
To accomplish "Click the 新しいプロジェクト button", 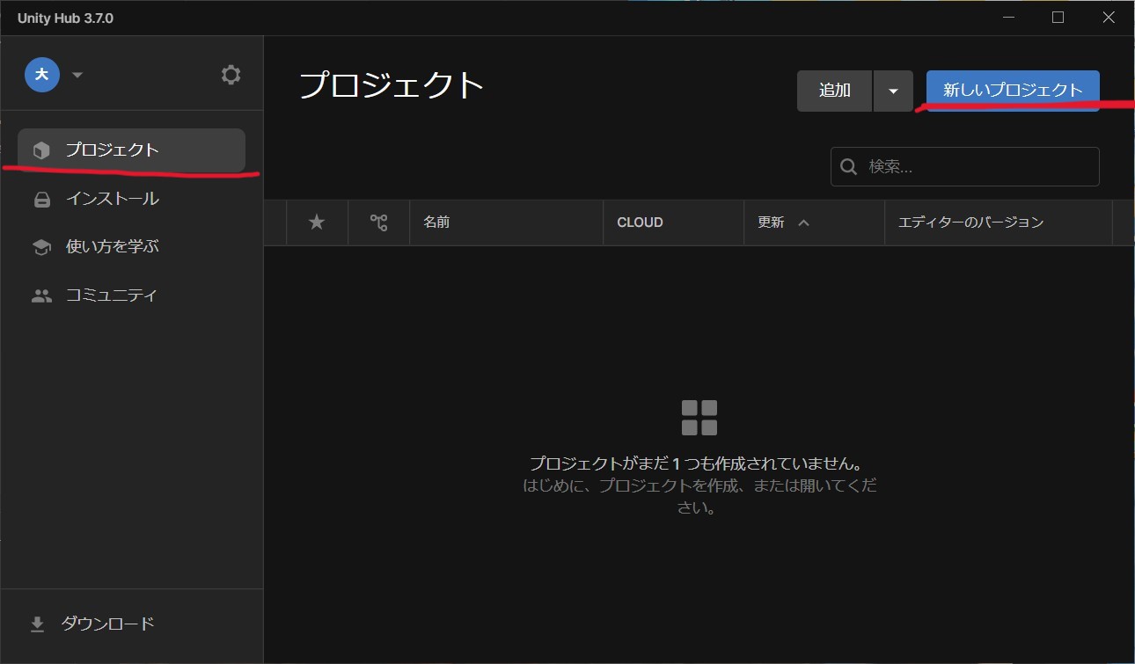I will click(1012, 90).
